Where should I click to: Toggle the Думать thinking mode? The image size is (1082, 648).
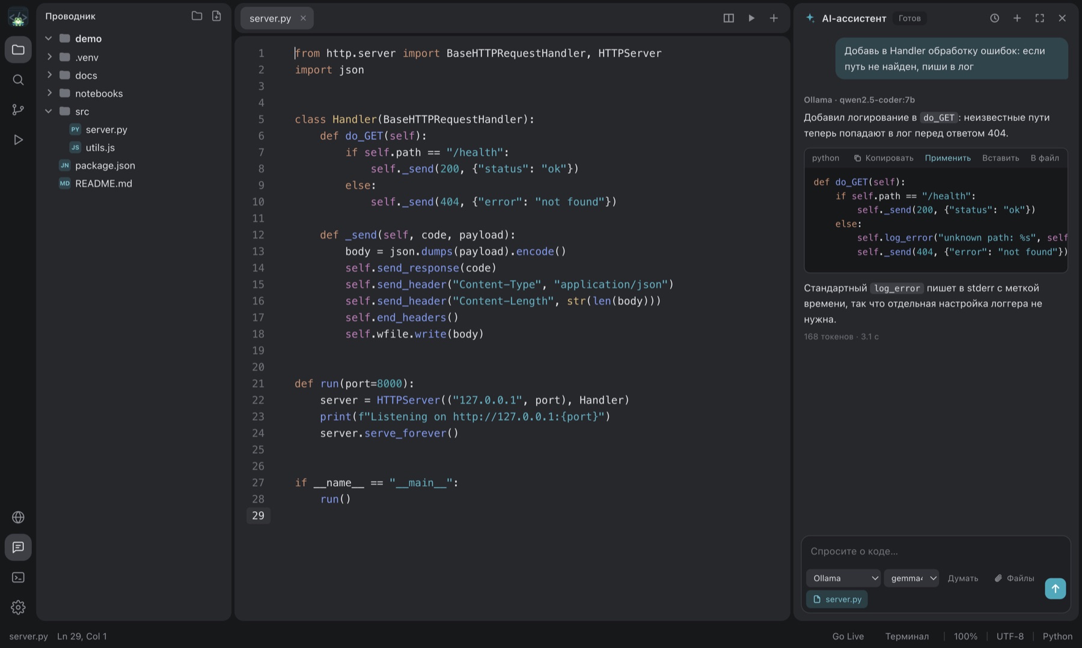click(x=963, y=578)
